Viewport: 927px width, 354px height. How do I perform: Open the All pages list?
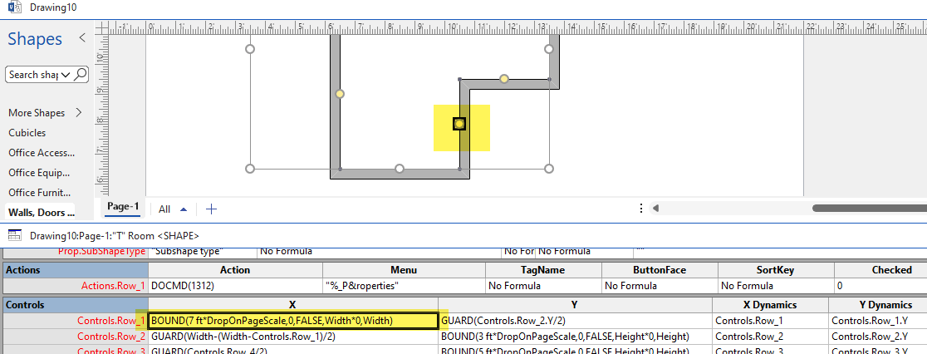[x=173, y=209]
